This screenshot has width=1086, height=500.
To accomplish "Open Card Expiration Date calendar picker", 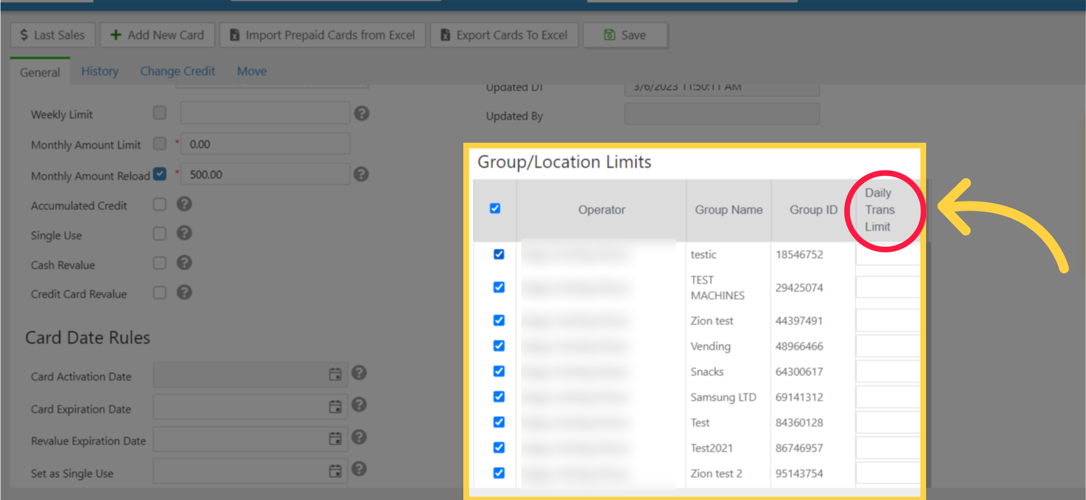I will 335,406.
